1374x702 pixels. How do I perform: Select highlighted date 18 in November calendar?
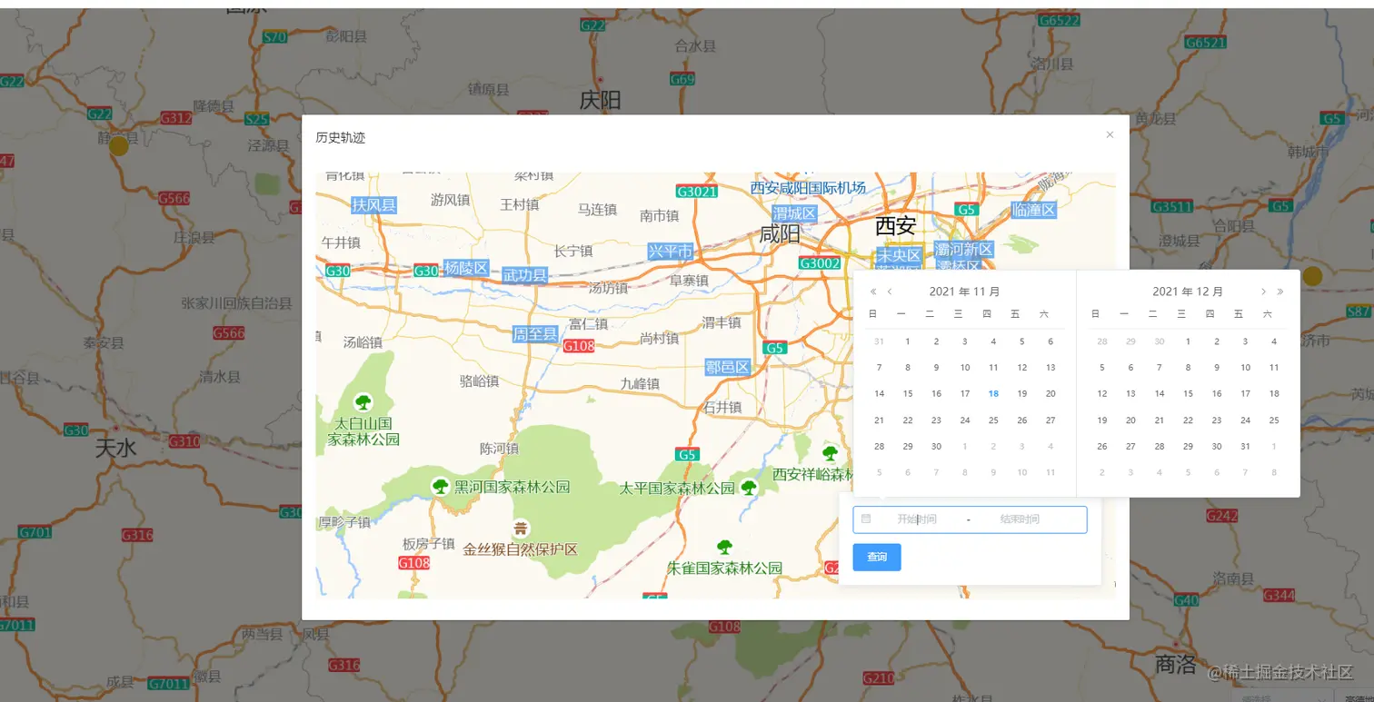[x=993, y=393]
